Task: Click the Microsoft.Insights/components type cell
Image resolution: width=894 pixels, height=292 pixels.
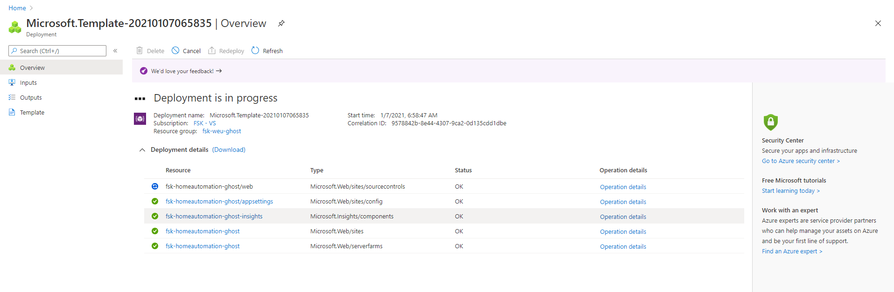Action: pyautogui.click(x=352, y=217)
